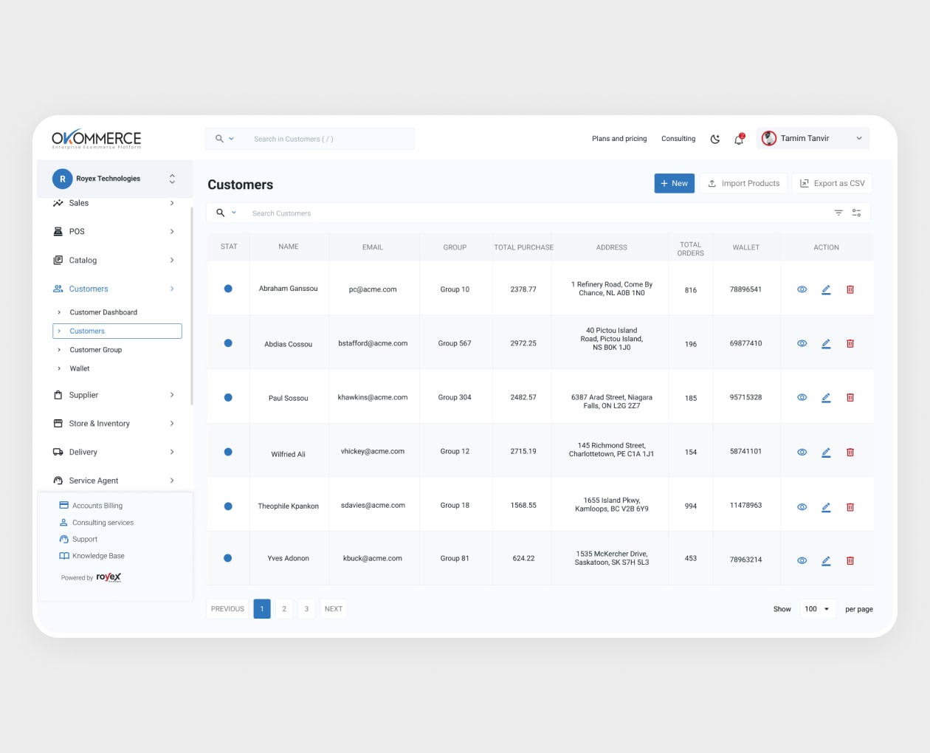Open the filter icon in the customers search bar

pos(838,213)
